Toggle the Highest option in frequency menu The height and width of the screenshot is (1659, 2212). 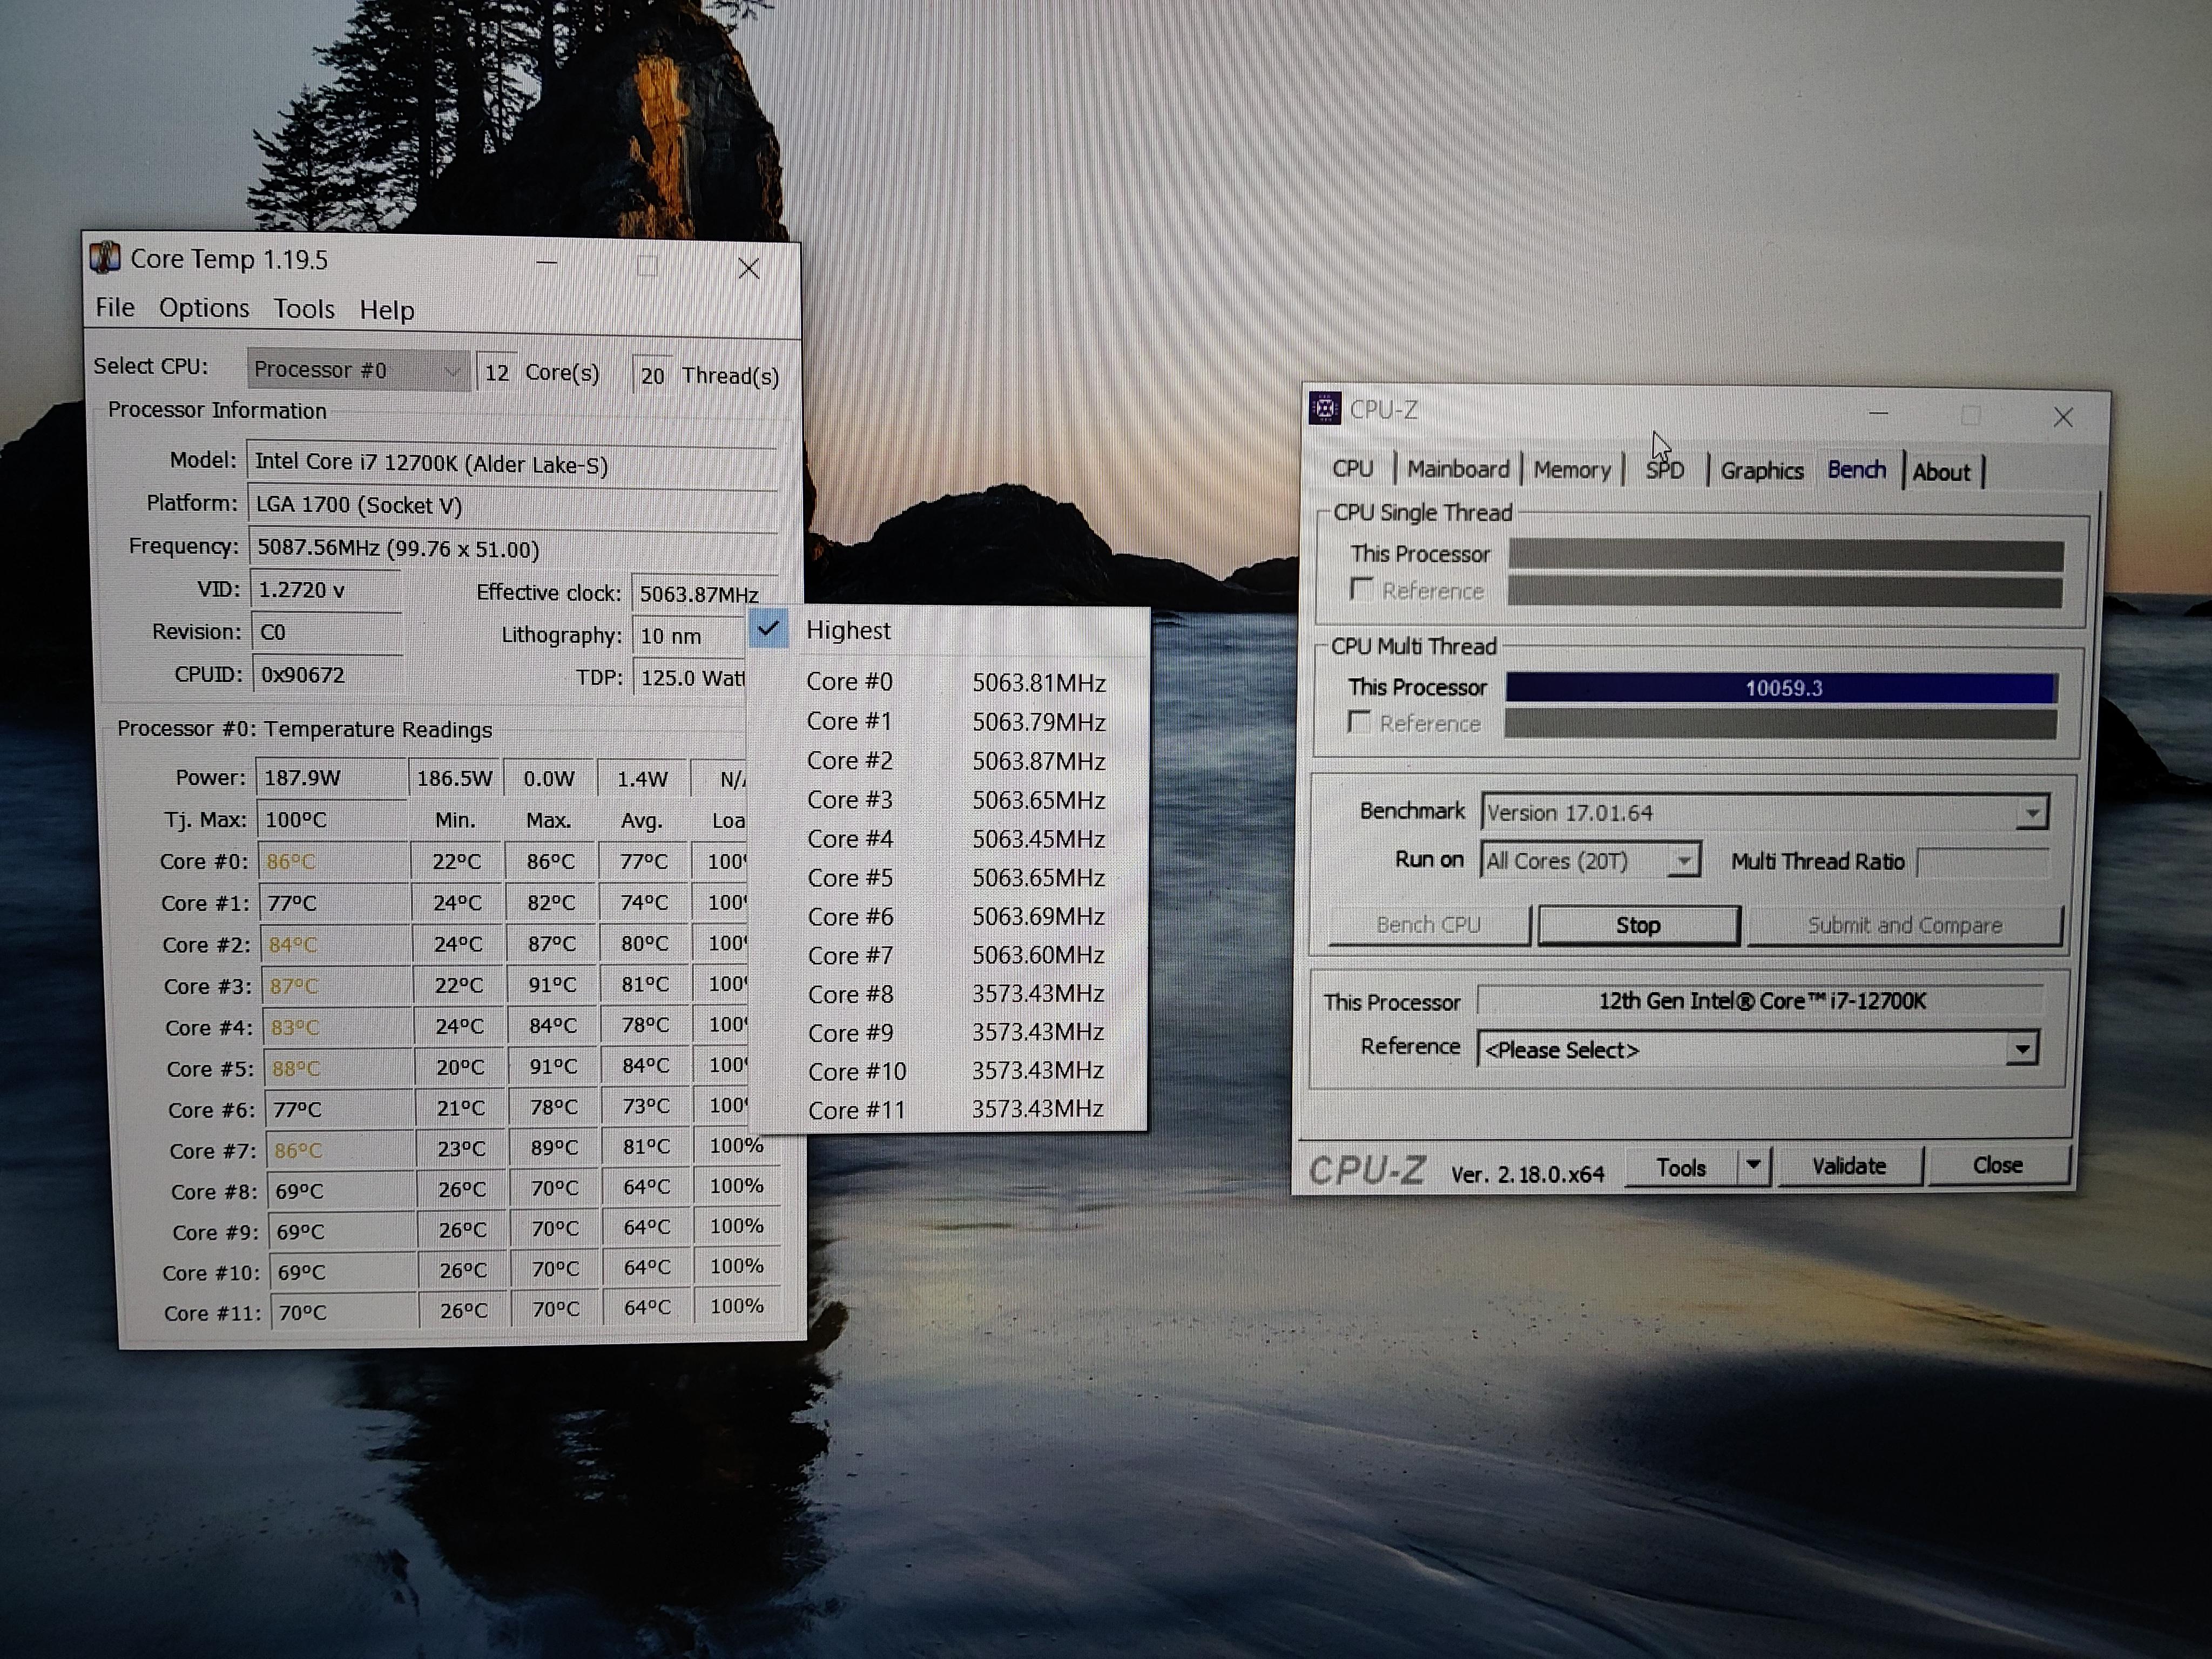(x=848, y=631)
